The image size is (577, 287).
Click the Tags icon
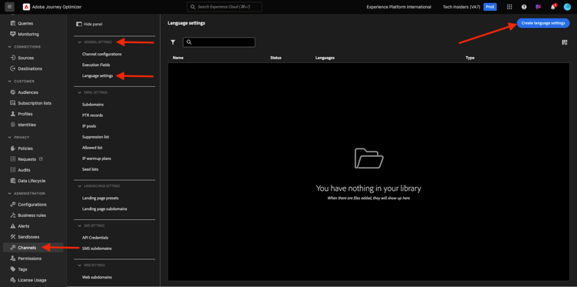13,269
